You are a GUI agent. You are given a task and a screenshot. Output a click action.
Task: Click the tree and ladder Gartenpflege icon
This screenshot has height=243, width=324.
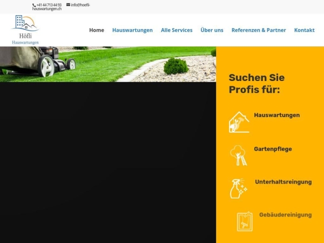tap(238, 156)
